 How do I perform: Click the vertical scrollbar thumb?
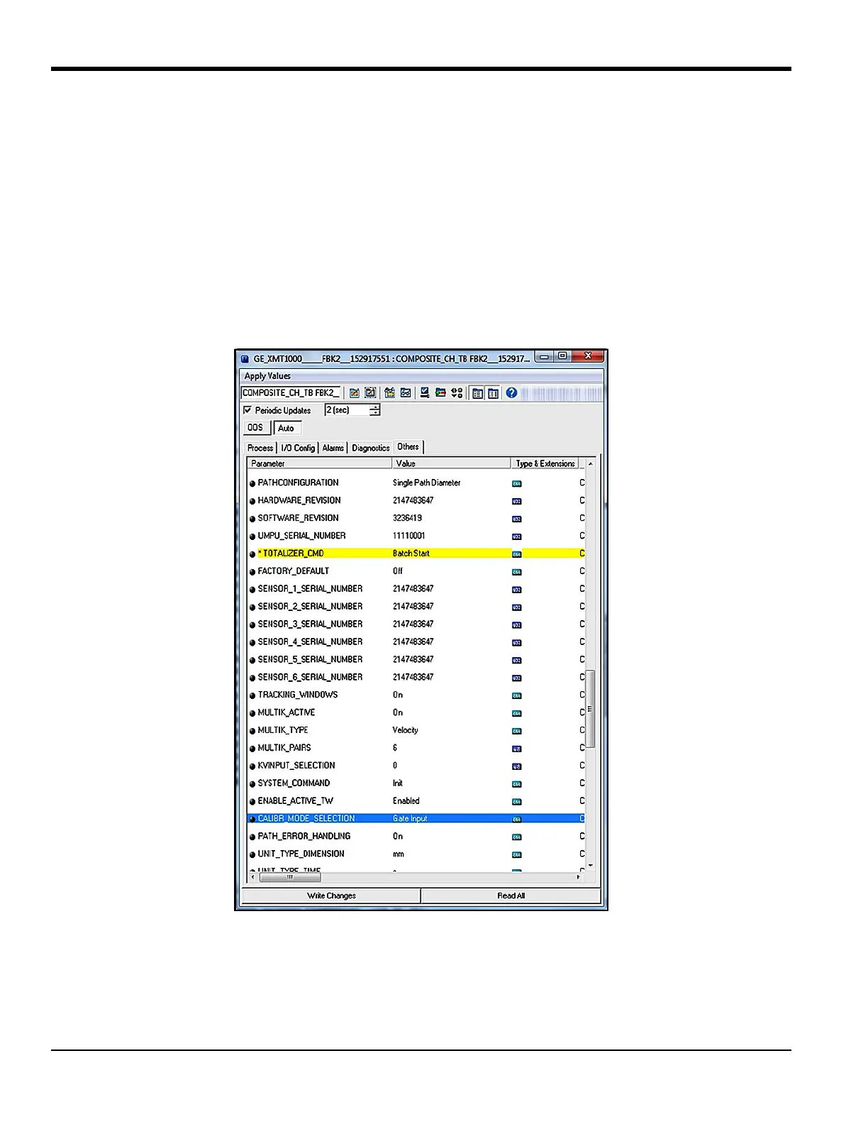tap(590, 708)
